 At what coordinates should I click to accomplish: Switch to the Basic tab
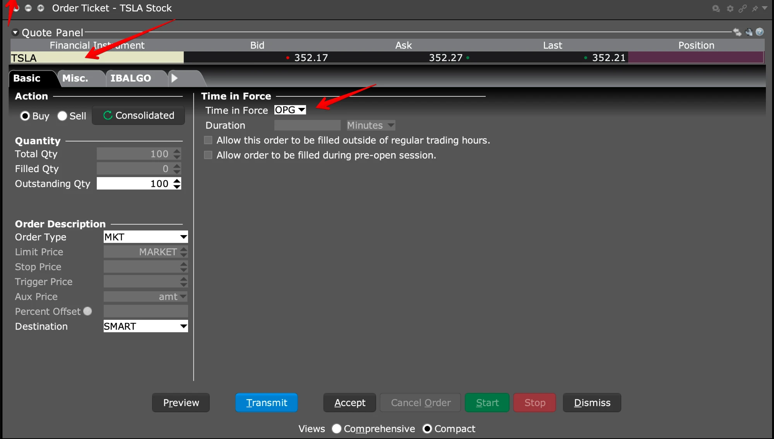[27, 78]
